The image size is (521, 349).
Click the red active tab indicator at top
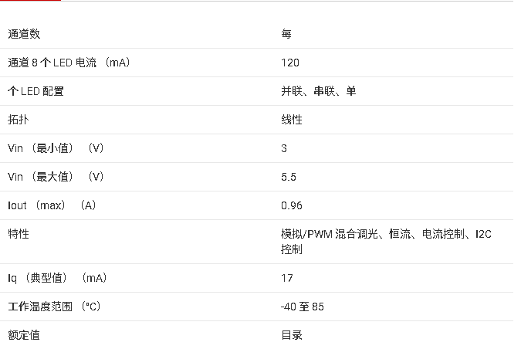31,1
